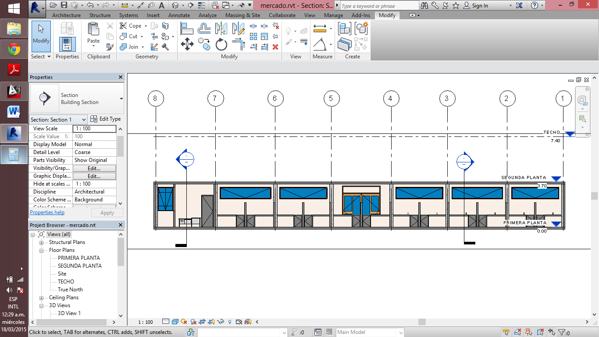Toggle Reveal Hidden Elements lightbulb icon

229,322
